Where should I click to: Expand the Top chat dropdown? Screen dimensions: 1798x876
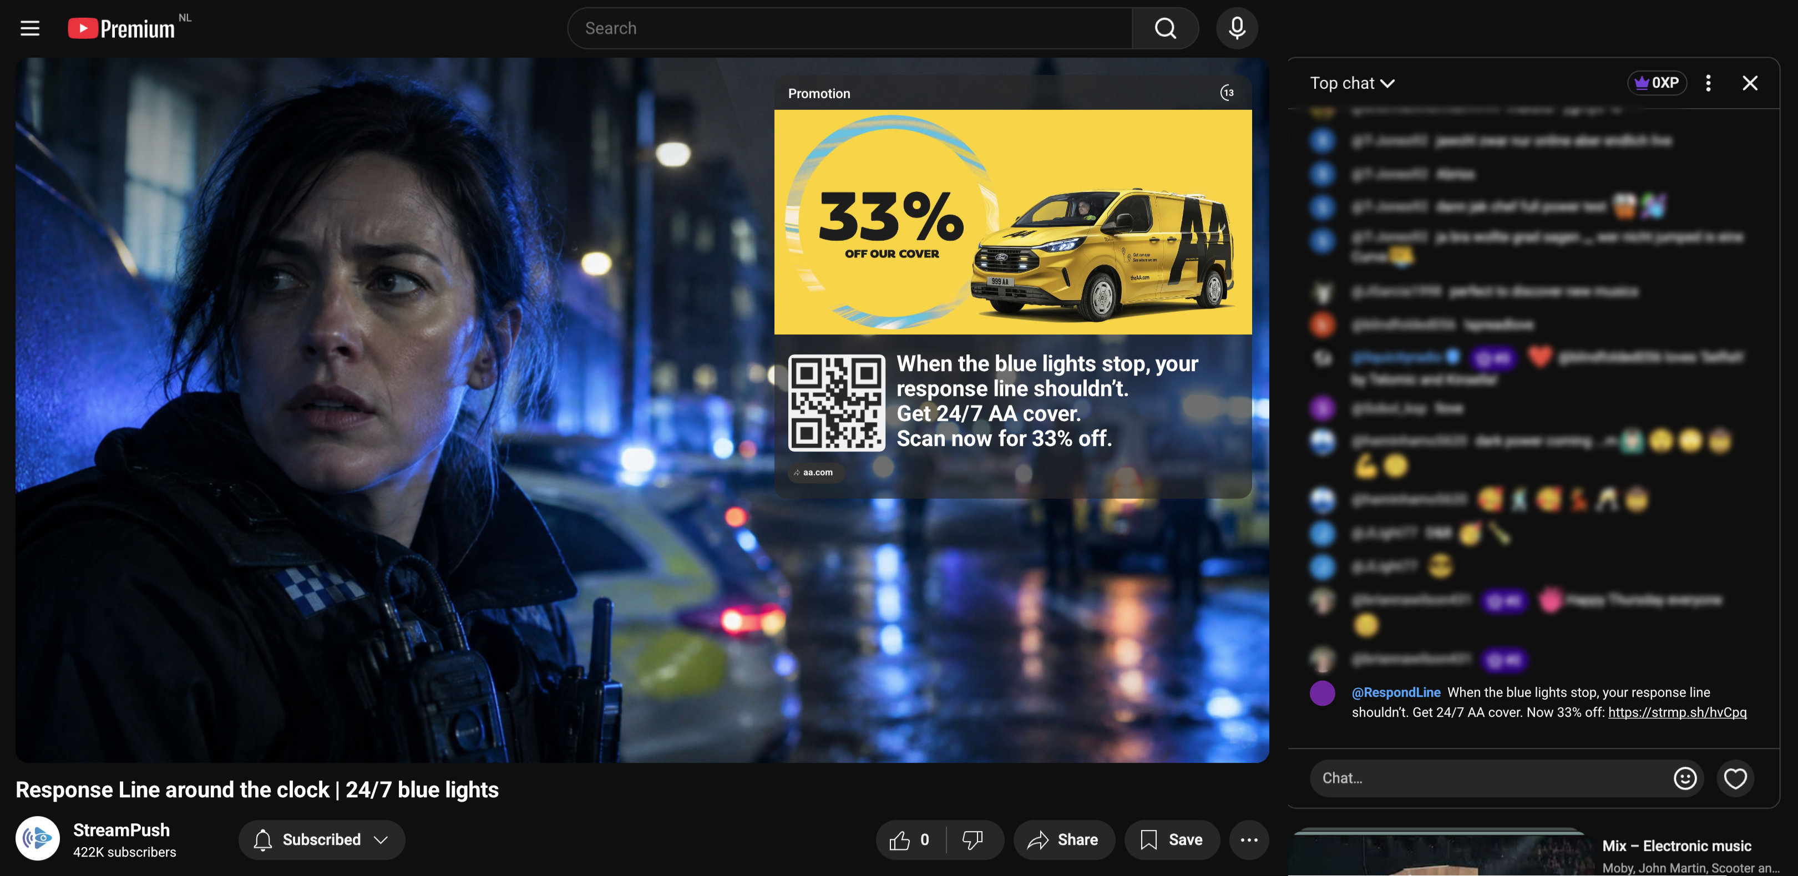[x=1352, y=83]
